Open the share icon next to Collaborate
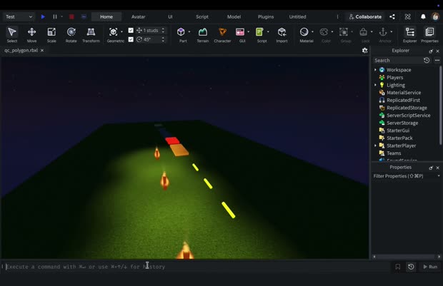Screen dimensions: 443x286 [392, 16]
